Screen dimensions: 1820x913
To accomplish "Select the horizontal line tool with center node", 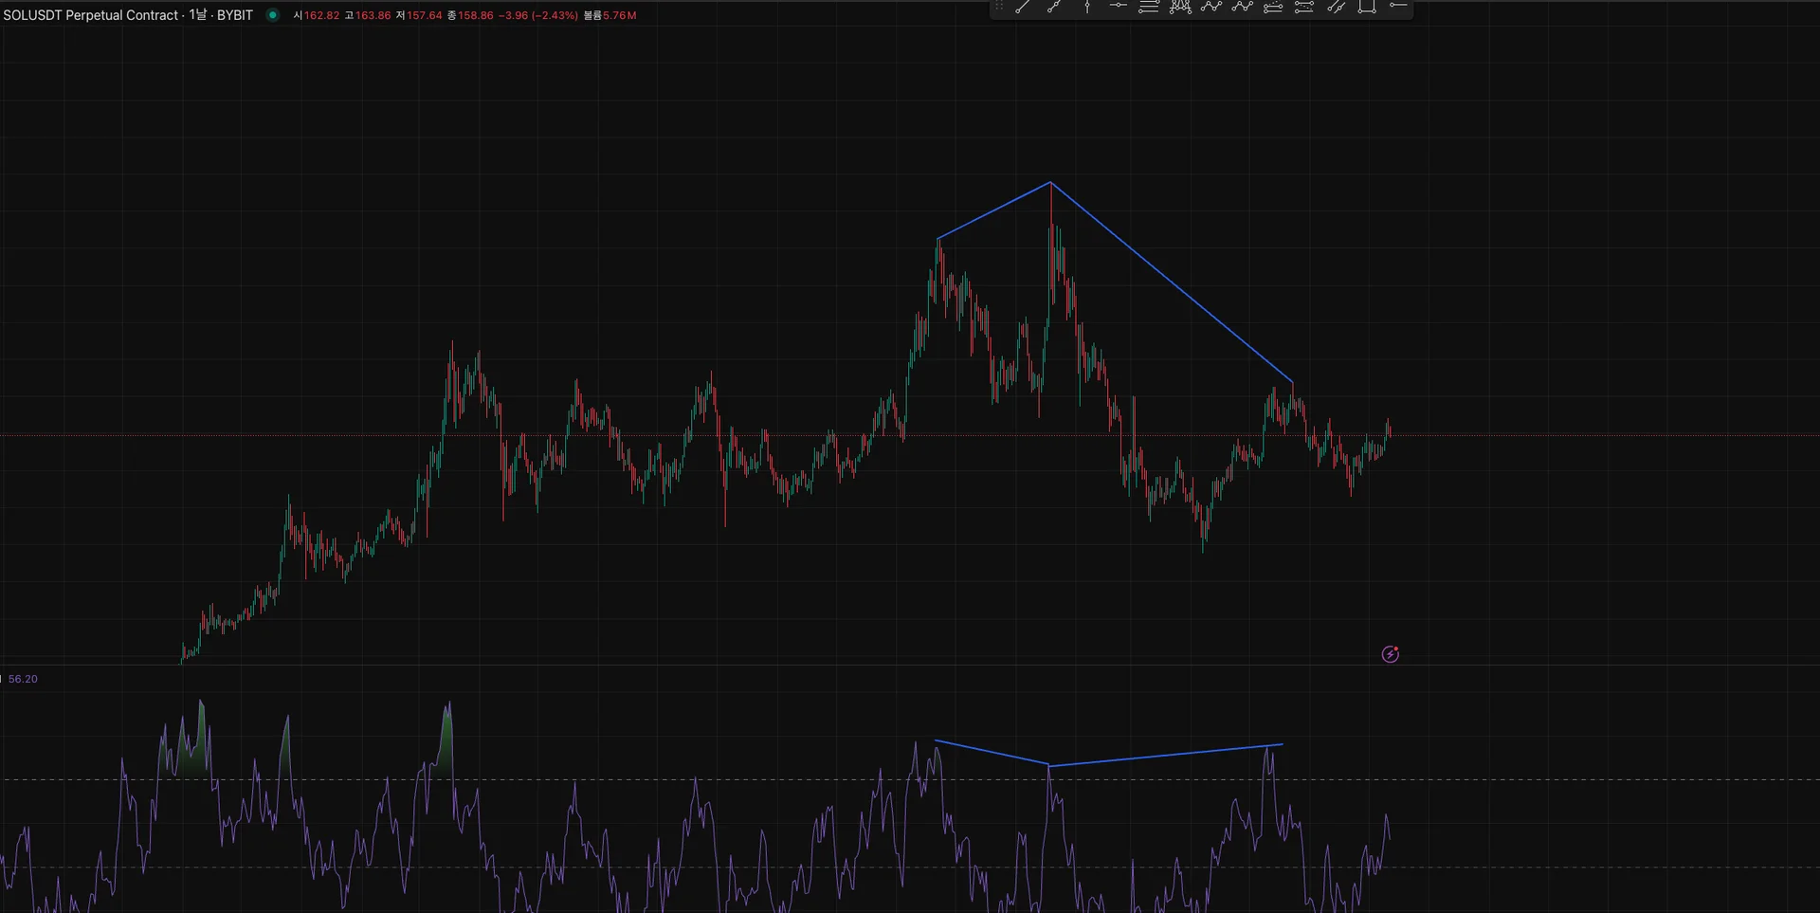I will 1118,7.
